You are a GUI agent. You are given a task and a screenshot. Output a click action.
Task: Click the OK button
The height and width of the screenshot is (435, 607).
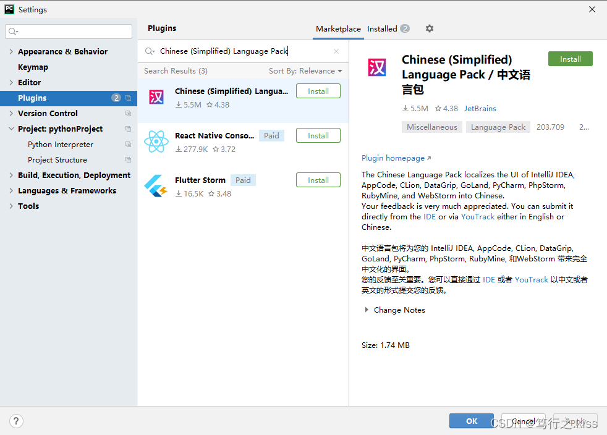click(472, 421)
